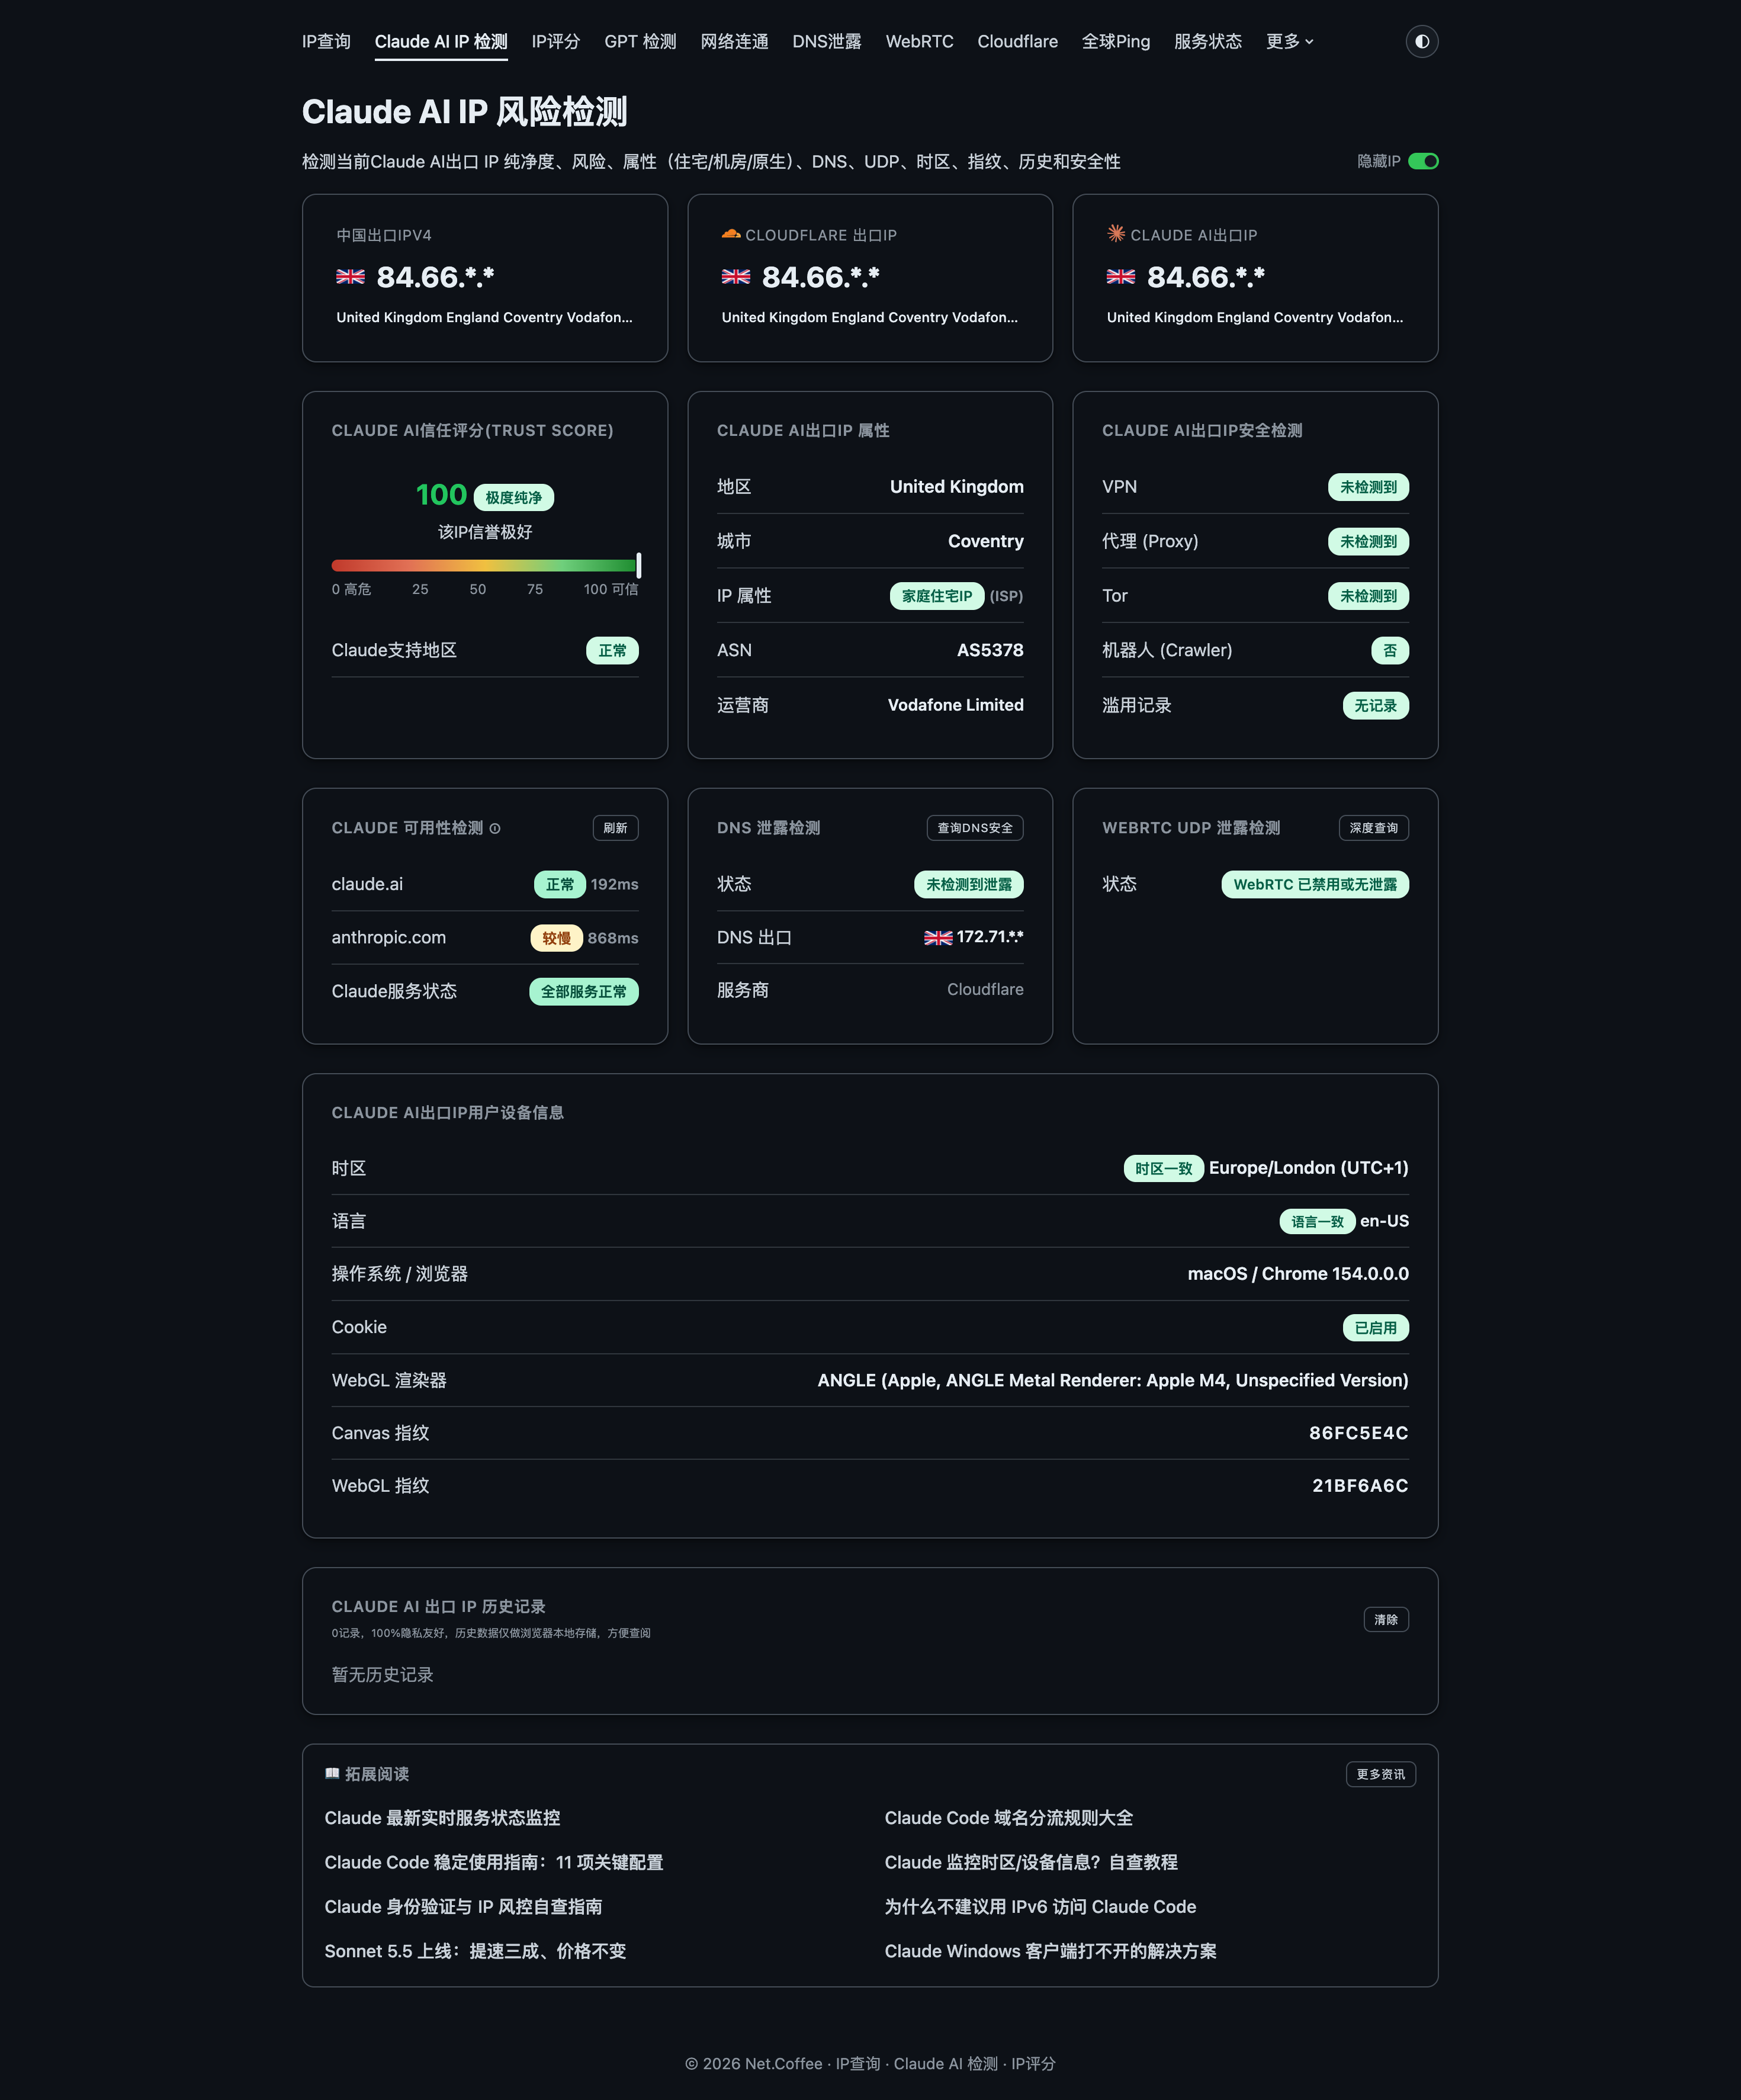Click 清除 to clear IP history
Image resolution: width=1741 pixels, height=2100 pixels.
click(1386, 1619)
